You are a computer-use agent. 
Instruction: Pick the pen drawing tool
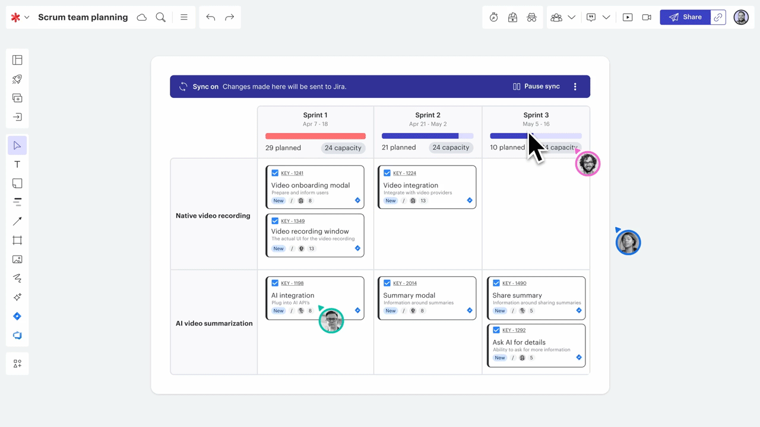point(17,278)
